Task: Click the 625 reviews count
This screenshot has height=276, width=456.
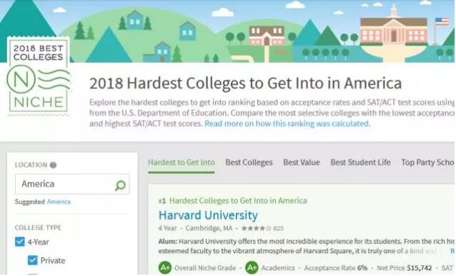Action: point(278,228)
